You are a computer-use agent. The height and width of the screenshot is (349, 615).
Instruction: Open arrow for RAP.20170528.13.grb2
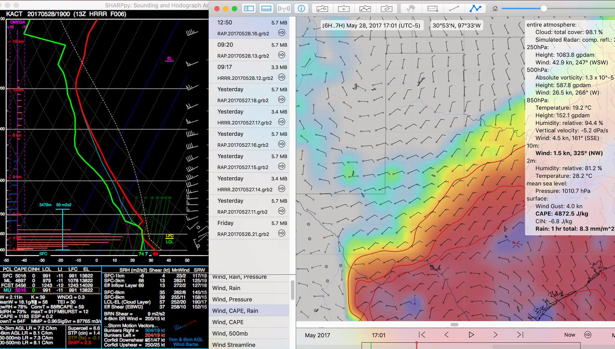click(282, 55)
